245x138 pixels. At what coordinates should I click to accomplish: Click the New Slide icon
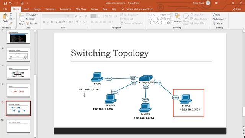(x=22, y=16)
